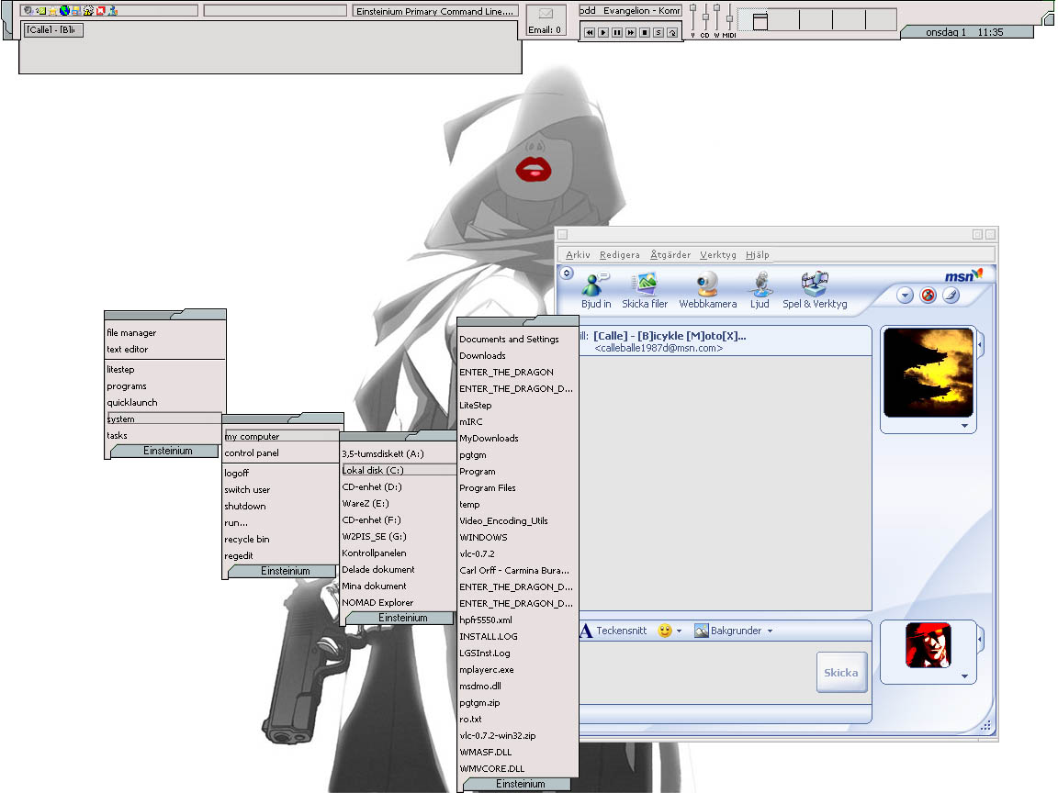Start the Webbkamera webcam feature
This screenshot has width=1058, height=793.
point(707,285)
